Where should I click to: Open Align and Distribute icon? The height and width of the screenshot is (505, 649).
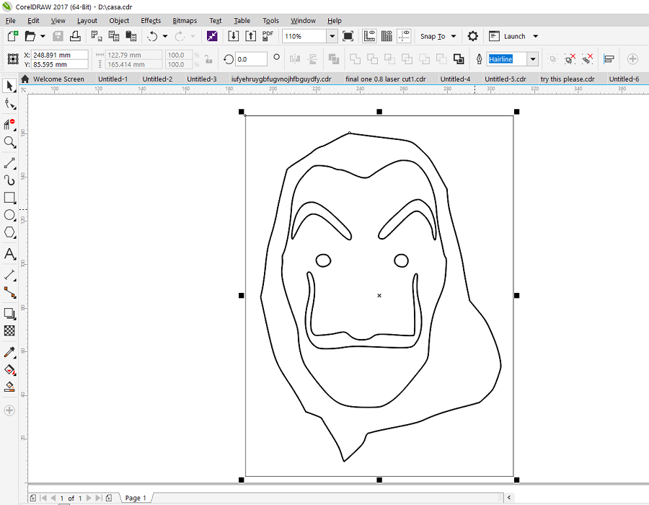pyautogui.click(x=609, y=59)
